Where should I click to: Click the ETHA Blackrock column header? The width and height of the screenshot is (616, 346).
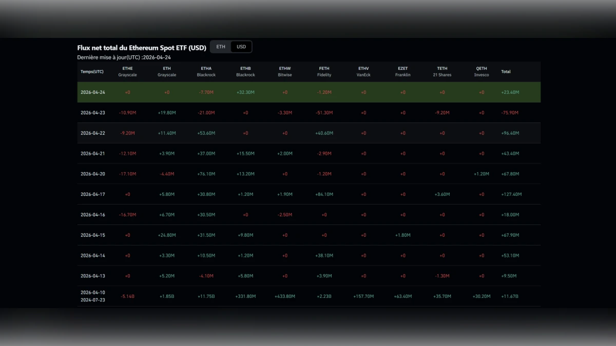[x=206, y=72]
